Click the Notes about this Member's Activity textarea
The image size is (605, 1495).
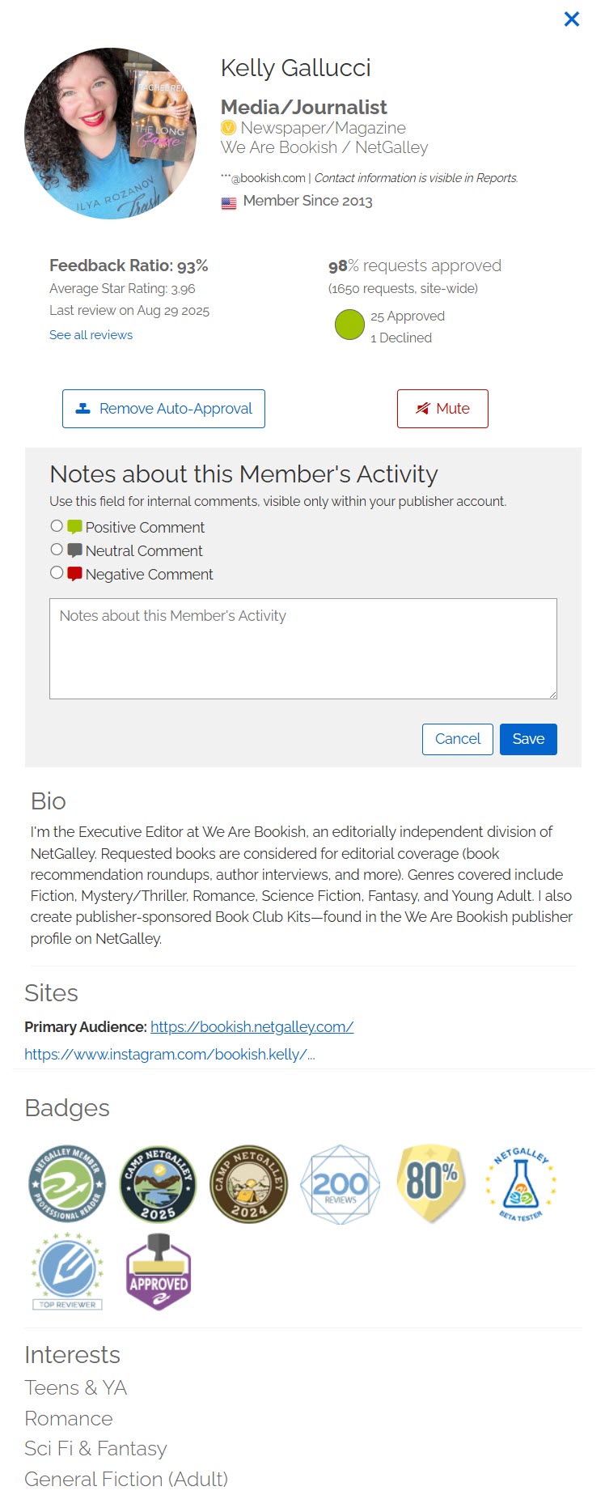pos(303,648)
